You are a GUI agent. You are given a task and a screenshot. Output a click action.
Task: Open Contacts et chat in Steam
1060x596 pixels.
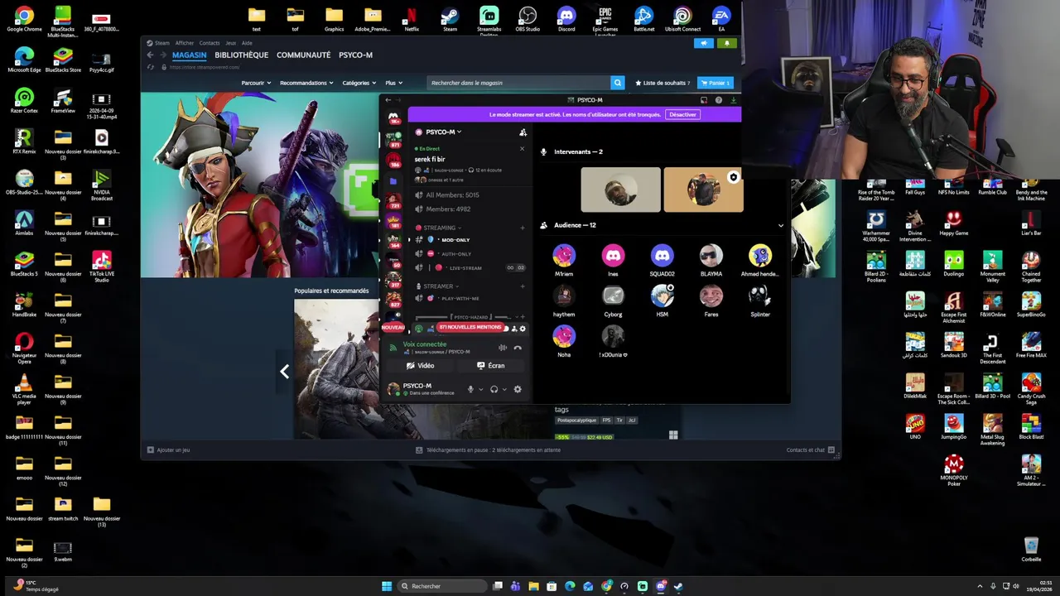pos(810,449)
